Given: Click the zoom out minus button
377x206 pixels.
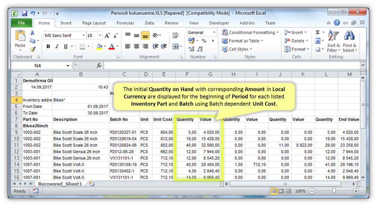Looking at the screenshot, I should pos(312,191).
